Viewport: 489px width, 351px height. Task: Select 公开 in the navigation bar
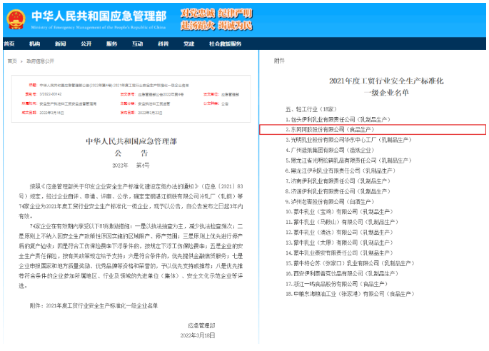point(86,44)
